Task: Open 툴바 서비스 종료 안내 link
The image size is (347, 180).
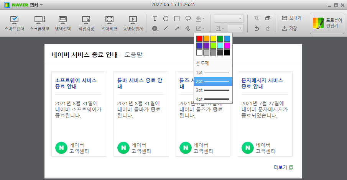Action: 140,83
